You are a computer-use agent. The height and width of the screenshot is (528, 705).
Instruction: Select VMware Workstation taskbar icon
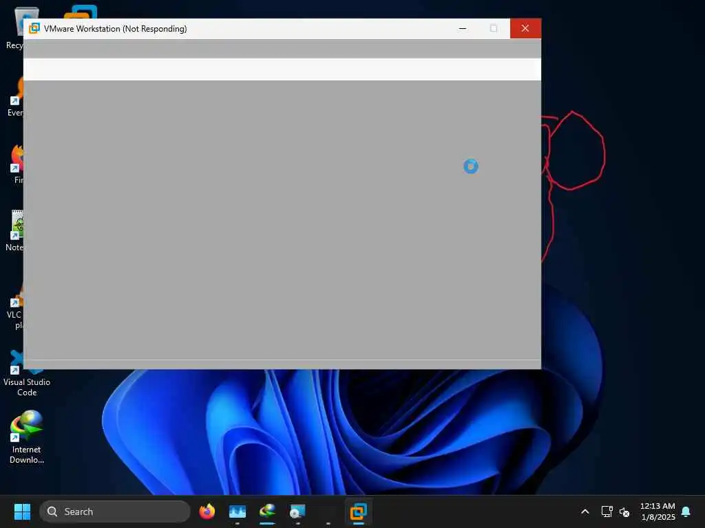tap(358, 511)
